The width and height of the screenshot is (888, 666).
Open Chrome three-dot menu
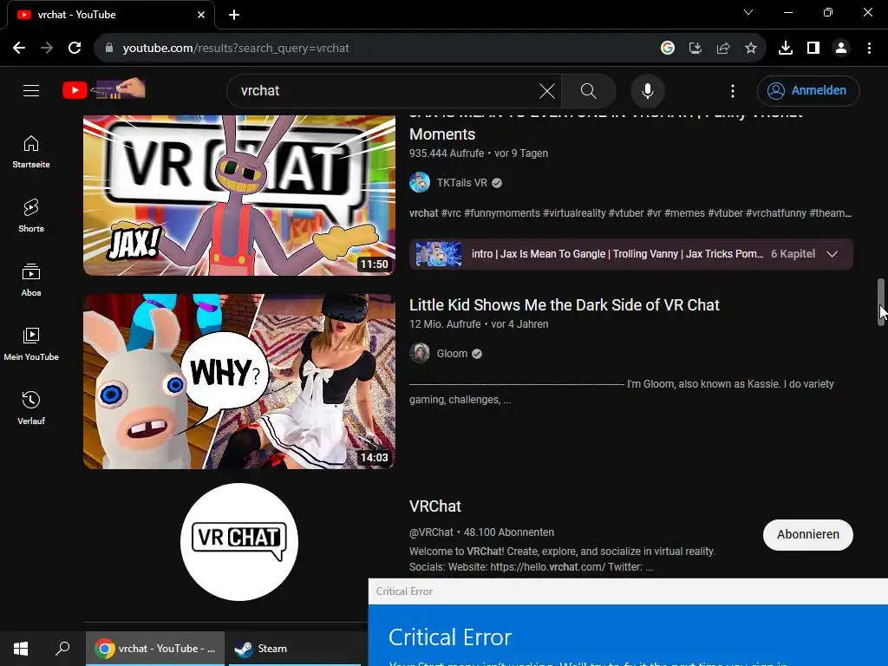tap(869, 49)
